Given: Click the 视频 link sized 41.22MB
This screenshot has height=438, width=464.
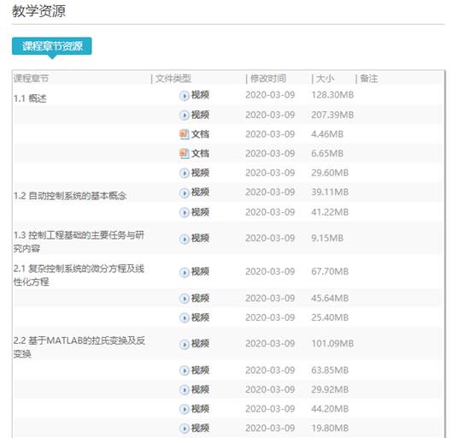Looking at the screenshot, I should pos(200,212).
